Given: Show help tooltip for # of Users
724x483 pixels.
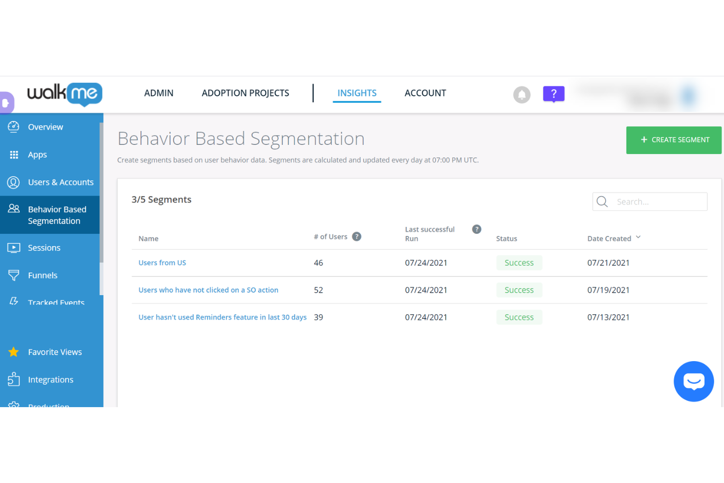Looking at the screenshot, I should [357, 237].
